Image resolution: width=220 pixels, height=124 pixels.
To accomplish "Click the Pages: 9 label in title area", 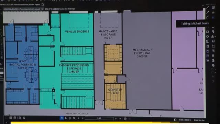I will [x=37, y=4].
